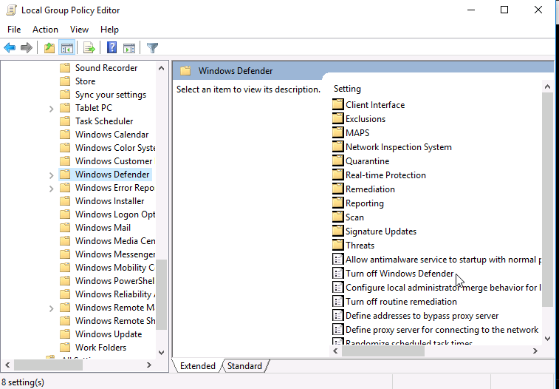Select Task Scheduler in the tree
The height and width of the screenshot is (389, 559).
tap(104, 121)
